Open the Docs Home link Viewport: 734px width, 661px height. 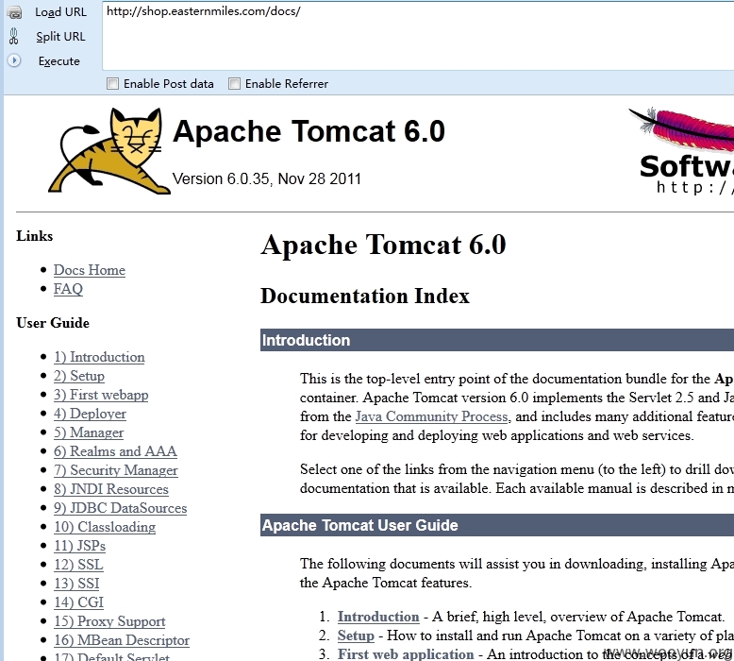(x=90, y=270)
